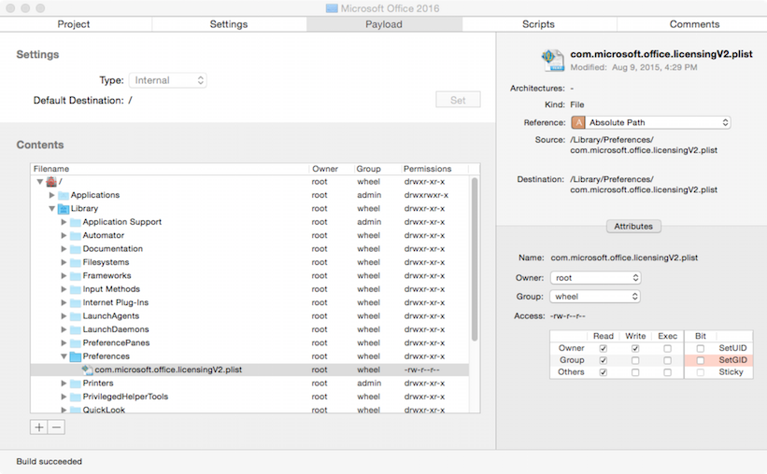Click the Printers folder icon

tap(76, 383)
